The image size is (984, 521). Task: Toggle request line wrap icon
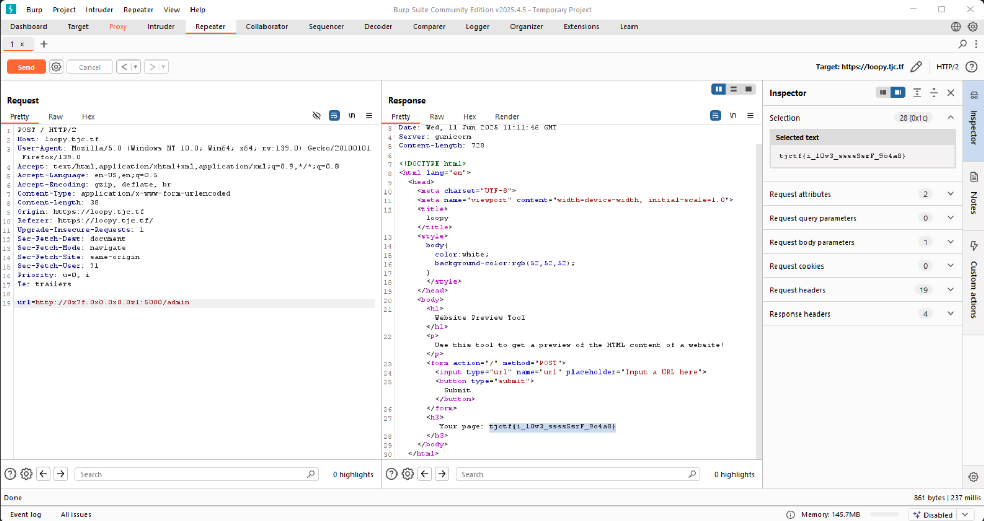point(334,115)
